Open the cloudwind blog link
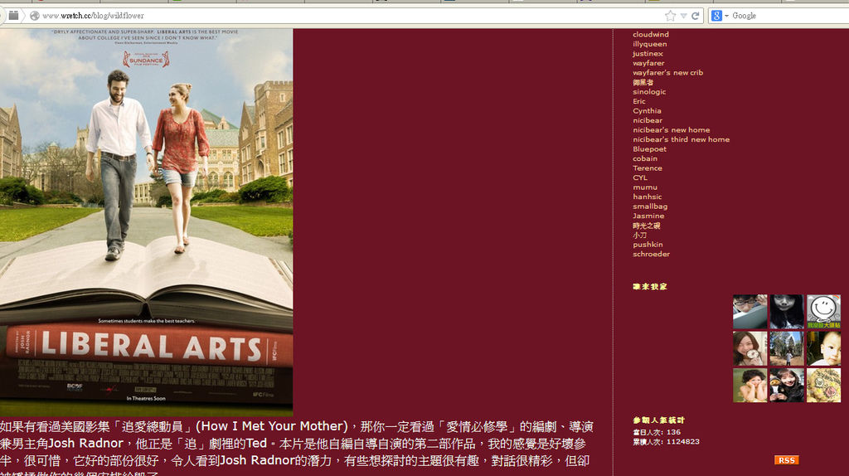The width and height of the screenshot is (849, 476). [x=650, y=34]
